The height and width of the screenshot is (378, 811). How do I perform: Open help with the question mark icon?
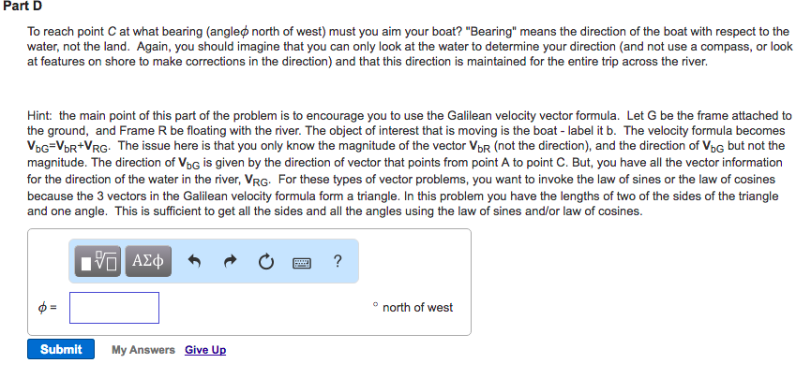(x=337, y=262)
